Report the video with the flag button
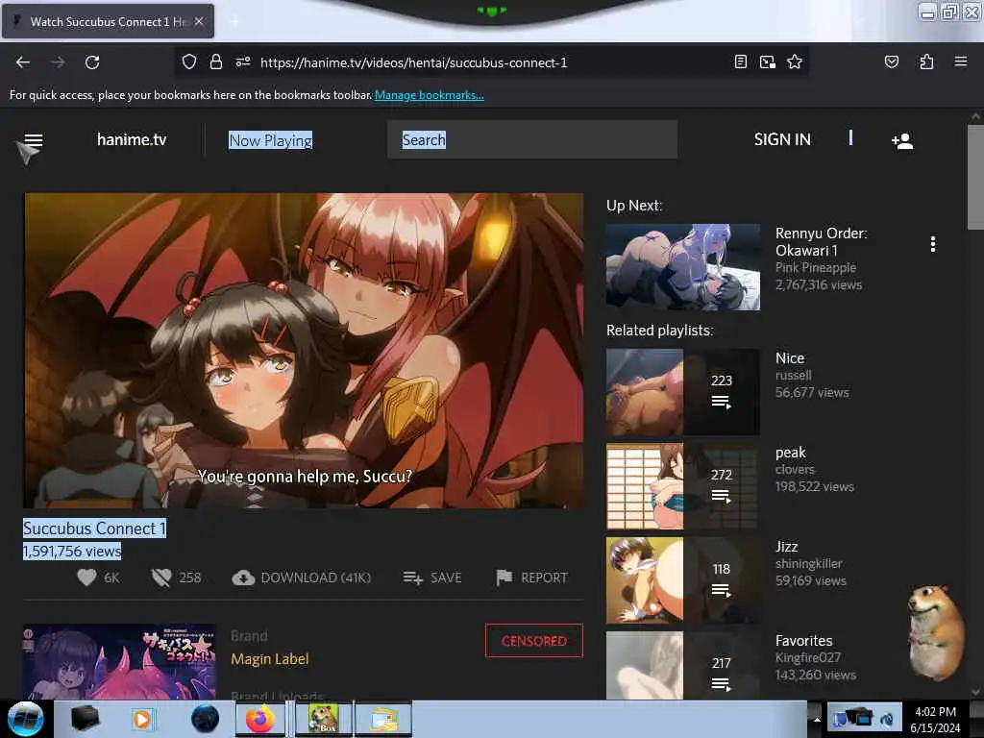The height and width of the screenshot is (738, 984). (531, 578)
